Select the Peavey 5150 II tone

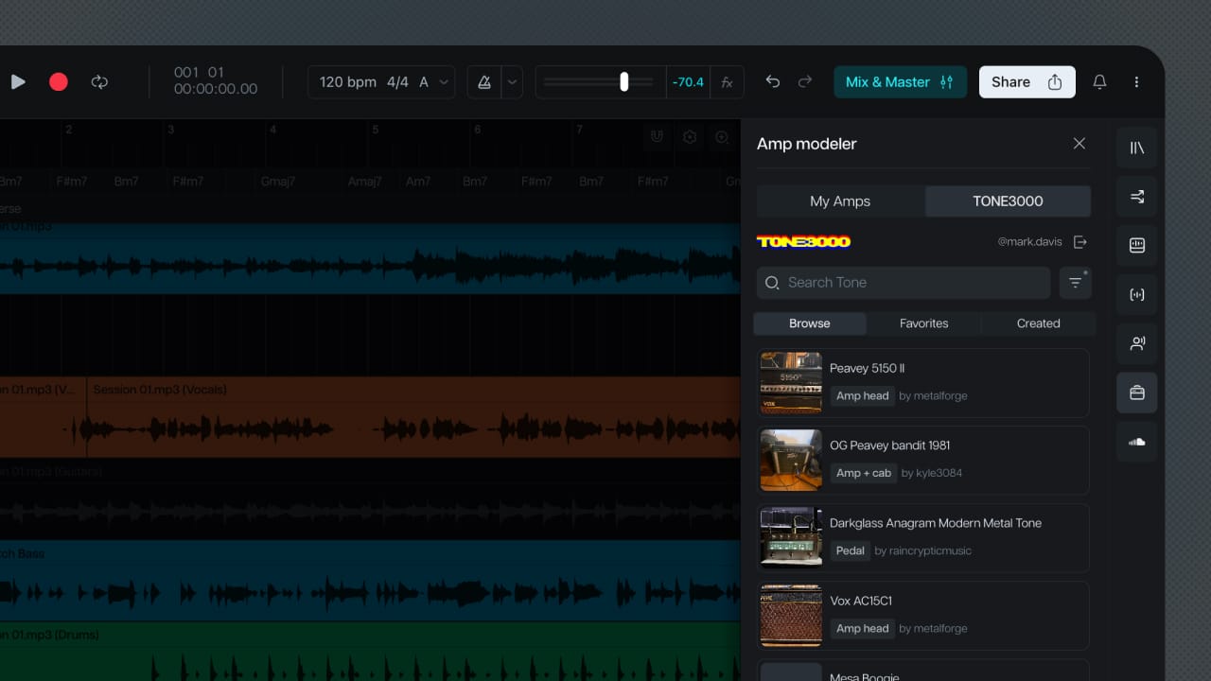point(922,382)
